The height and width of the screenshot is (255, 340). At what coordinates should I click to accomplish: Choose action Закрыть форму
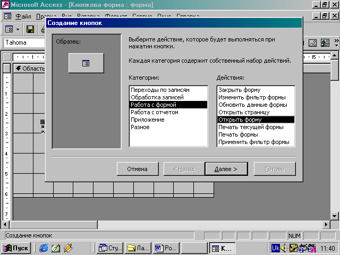(x=256, y=90)
